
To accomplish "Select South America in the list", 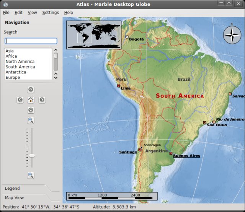I will click(28, 67).
